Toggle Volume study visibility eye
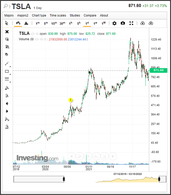The image size is (171, 195). pyautogui.click(x=37, y=39)
